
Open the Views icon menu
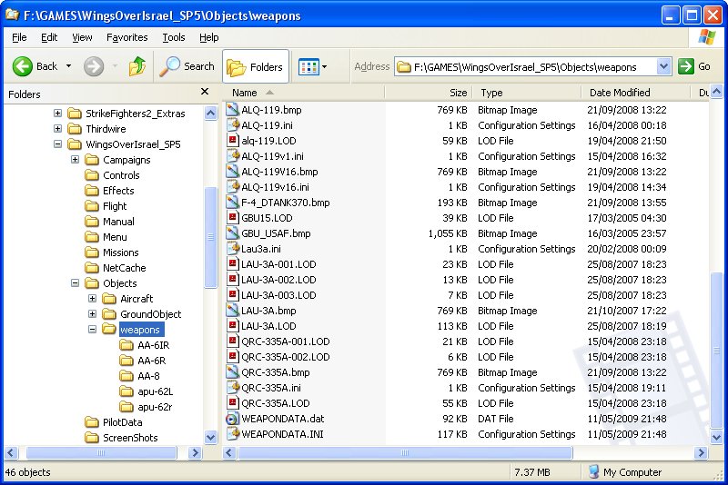coord(308,66)
